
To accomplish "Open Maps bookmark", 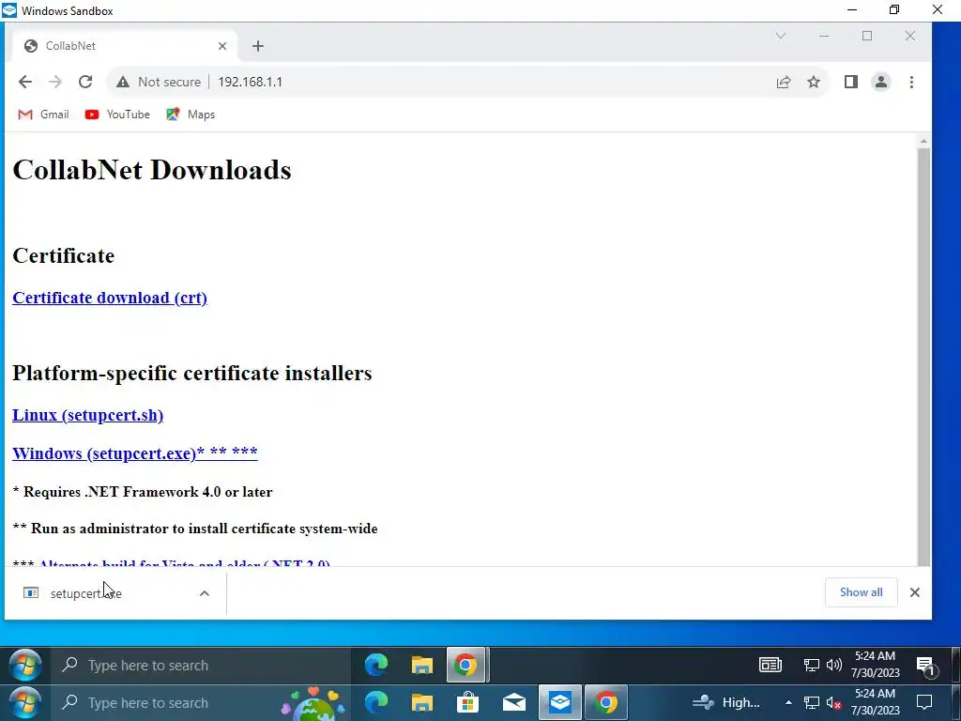I will (x=191, y=115).
